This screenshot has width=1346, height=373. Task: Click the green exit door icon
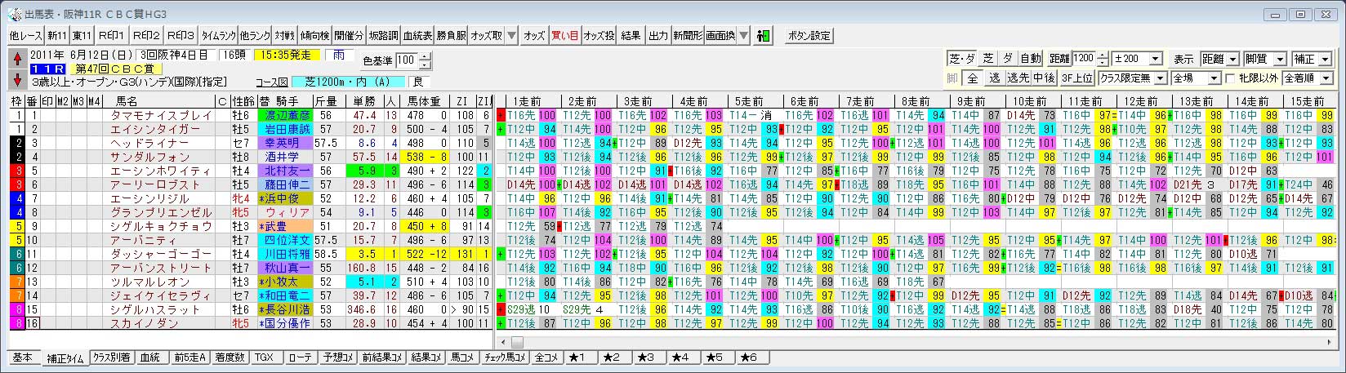tap(764, 36)
